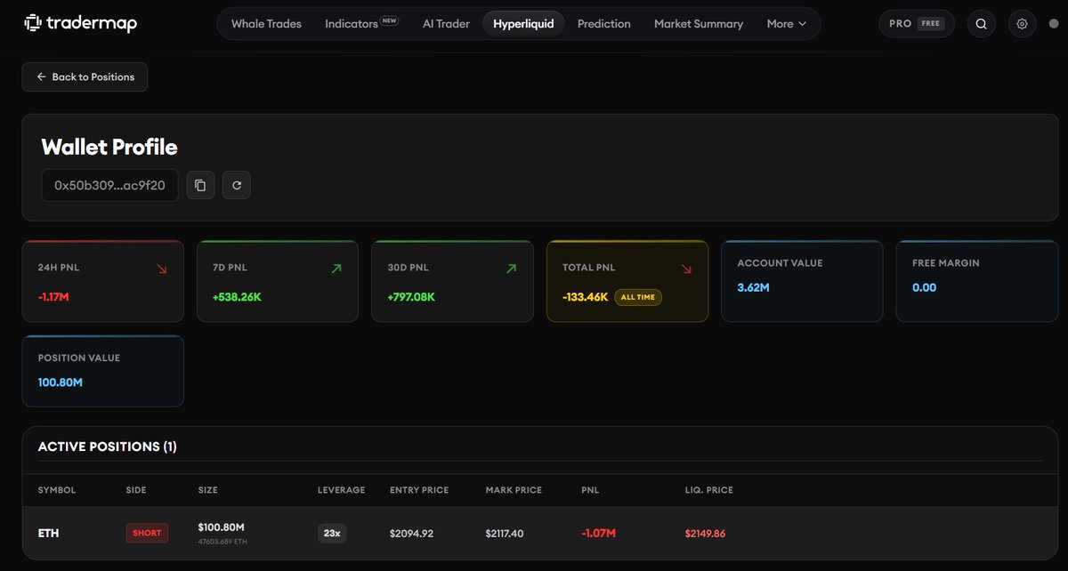The image size is (1068, 571).
Task: Click position PNL -1.07M
Action: coord(598,534)
